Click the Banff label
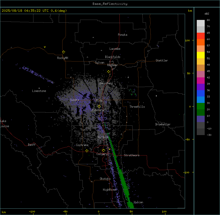Viewport: 220px width, 215px height. tap(32, 145)
